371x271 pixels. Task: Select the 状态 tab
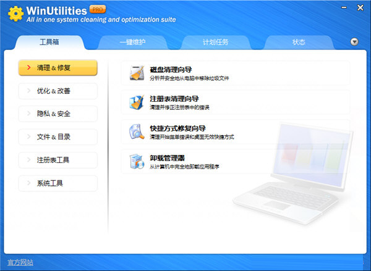(x=299, y=43)
